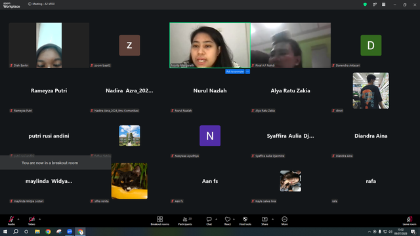Screen dimensions: 420x236
Task: Open the Breakout rooms panel
Action: point(159,221)
